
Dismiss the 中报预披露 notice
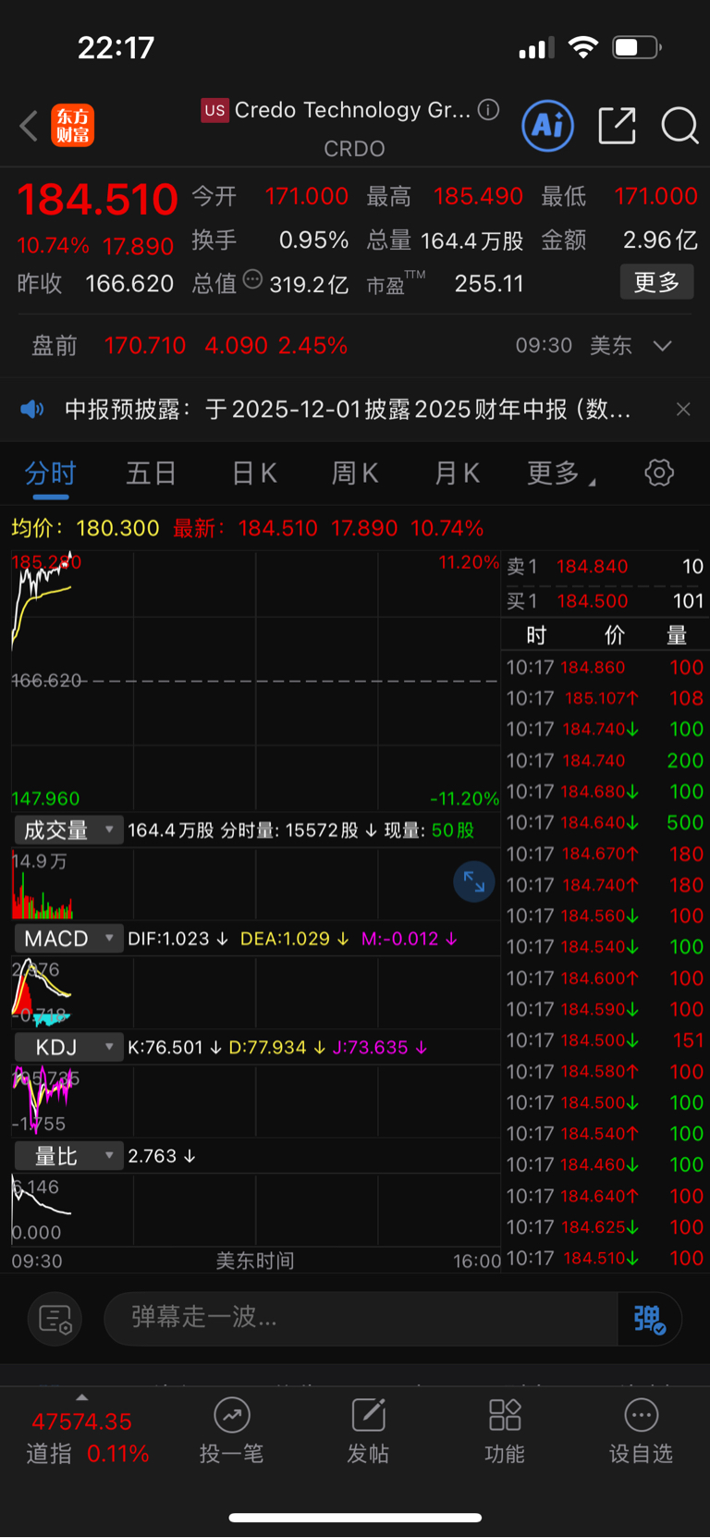[683, 409]
